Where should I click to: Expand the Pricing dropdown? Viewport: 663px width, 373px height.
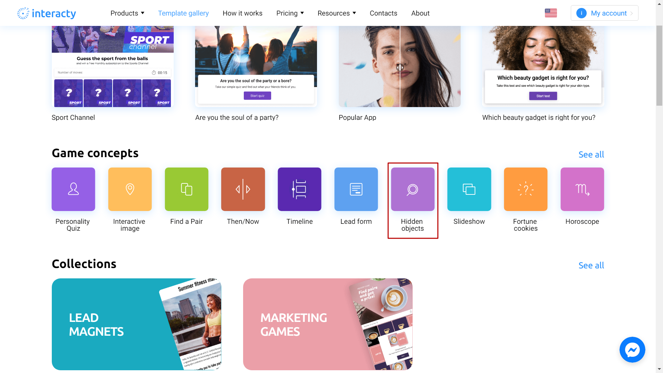[290, 13]
